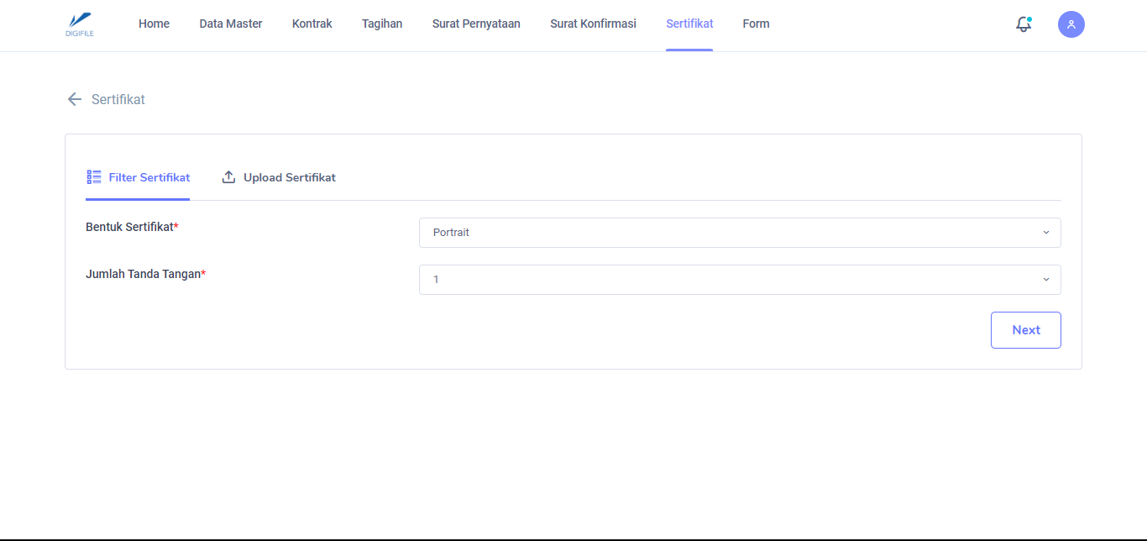Expand the Bentuk Sertifikat dropdown

click(739, 233)
